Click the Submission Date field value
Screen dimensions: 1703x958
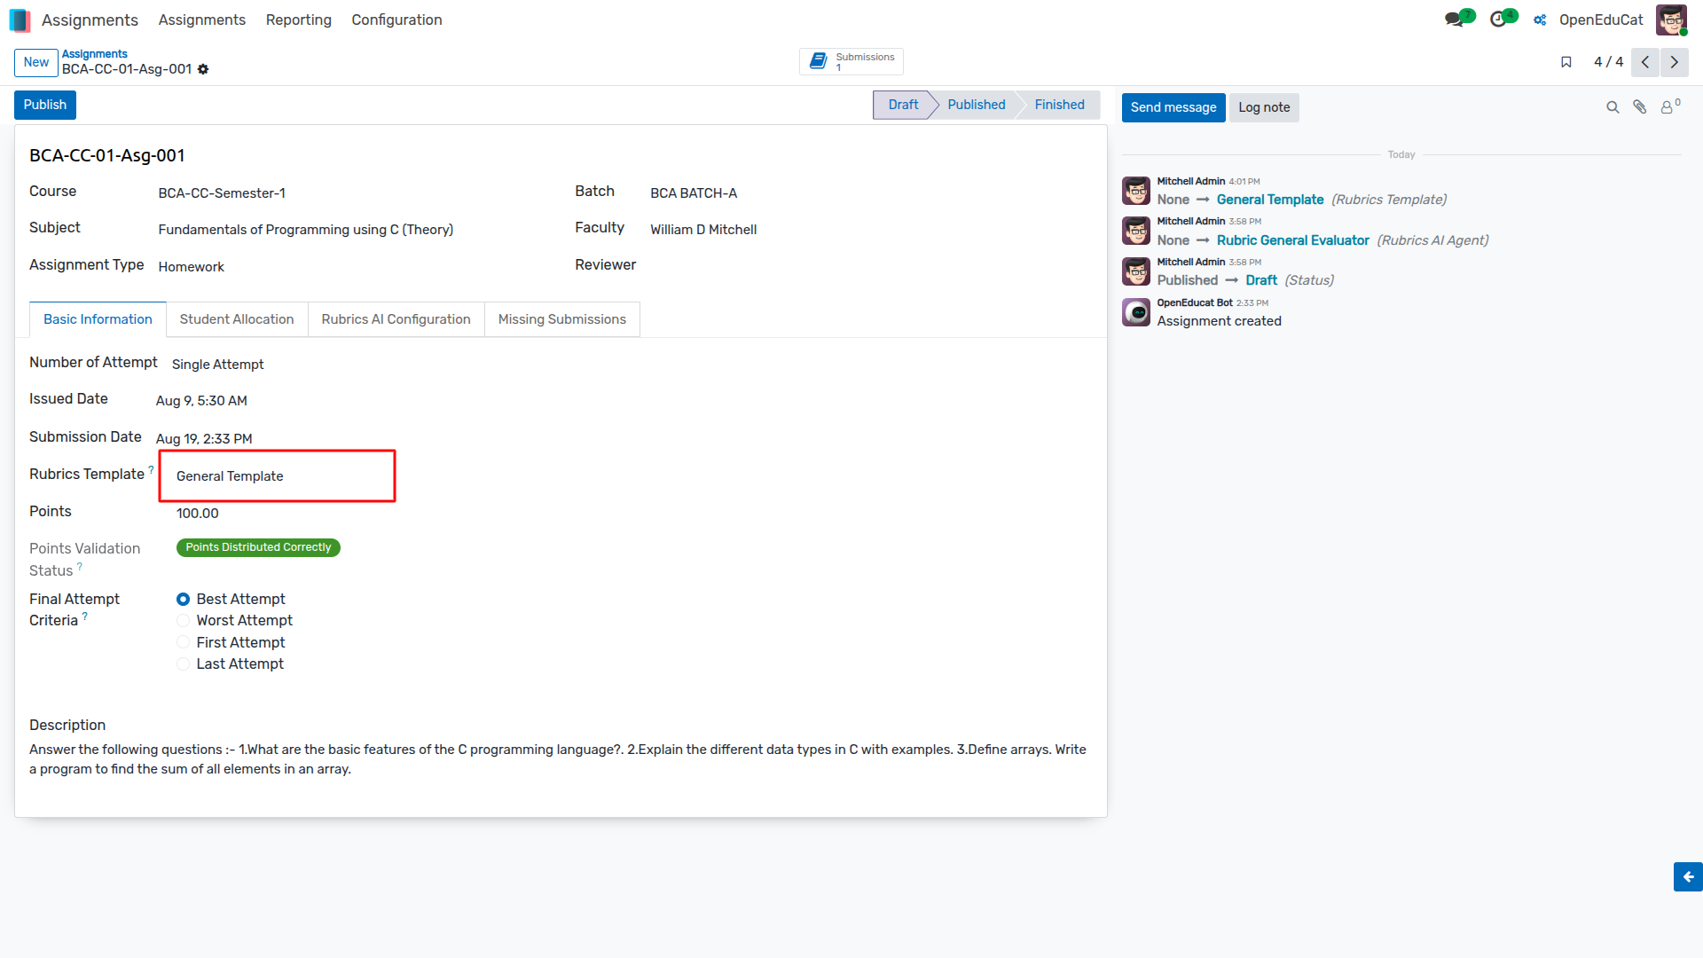pyautogui.click(x=204, y=439)
